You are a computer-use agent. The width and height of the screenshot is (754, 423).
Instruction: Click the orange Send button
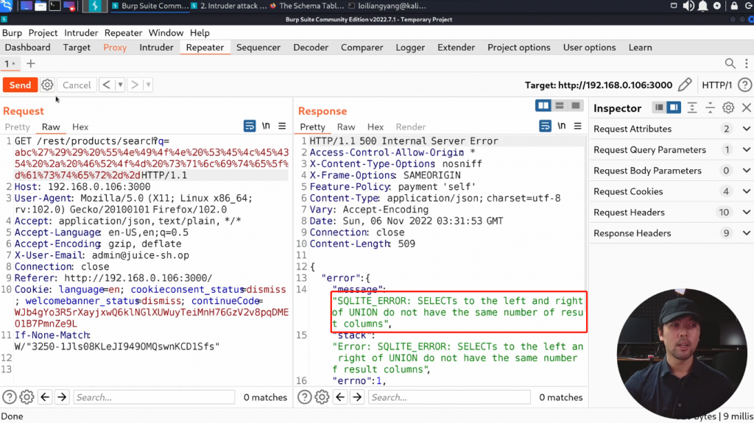(20, 85)
